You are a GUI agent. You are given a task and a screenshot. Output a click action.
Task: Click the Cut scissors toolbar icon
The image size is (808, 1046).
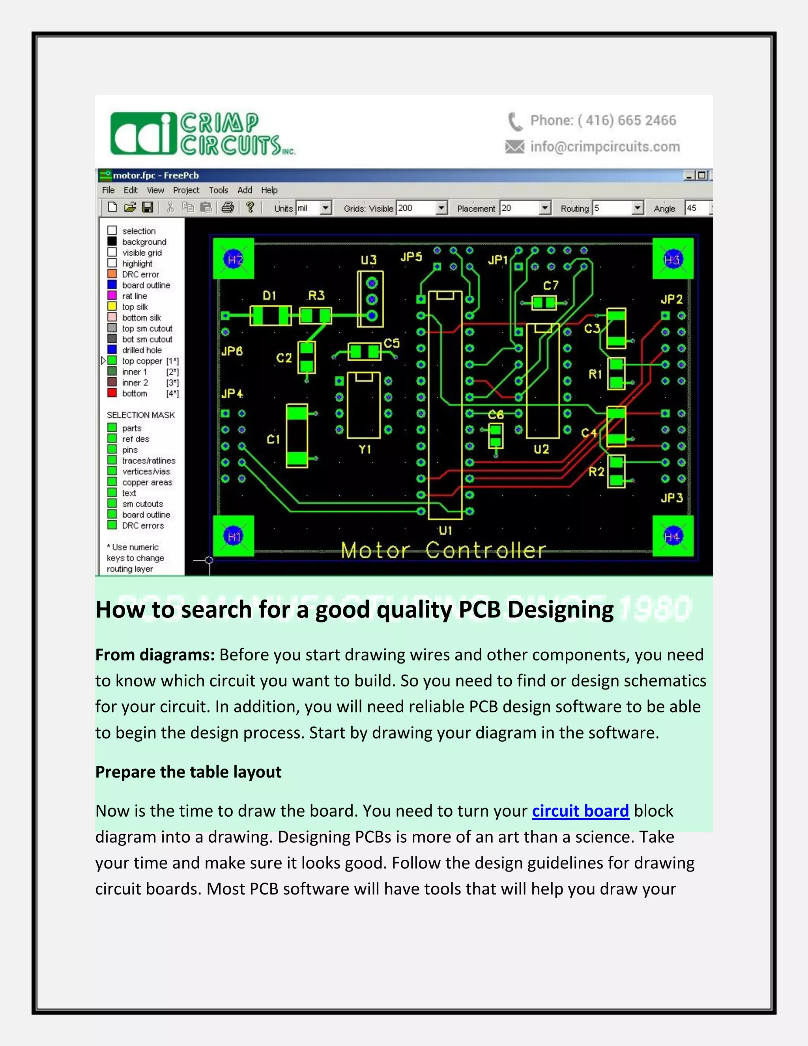170,207
